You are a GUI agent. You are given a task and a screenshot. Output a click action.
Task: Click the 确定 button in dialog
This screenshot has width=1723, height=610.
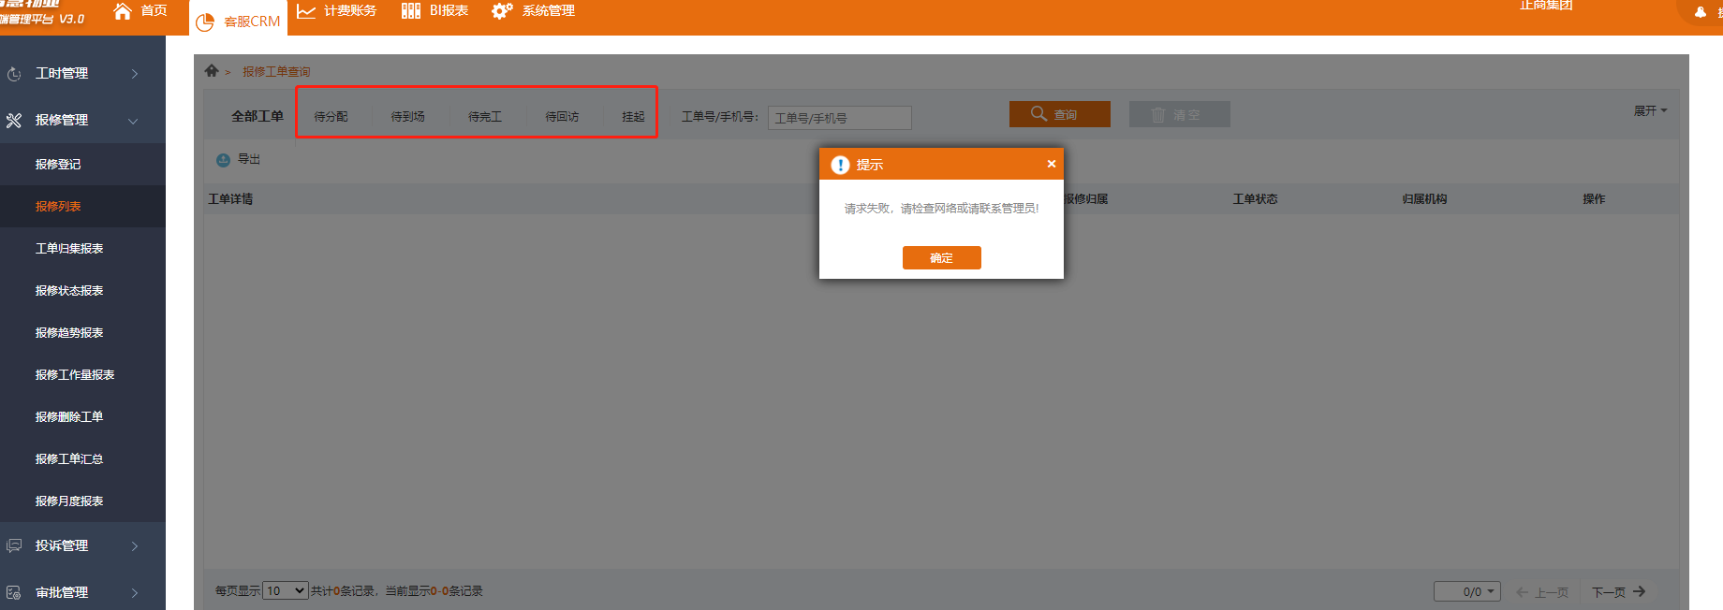tap(942, 258)
